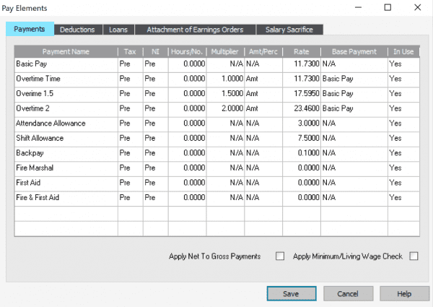This screenshot has height=307, width=433.
Task: Click Fire Marshal Hours 0.0000 cell
Action: pyautogui.click(x=187, y=168)
